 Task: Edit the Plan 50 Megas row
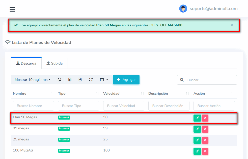click(197, 118)
